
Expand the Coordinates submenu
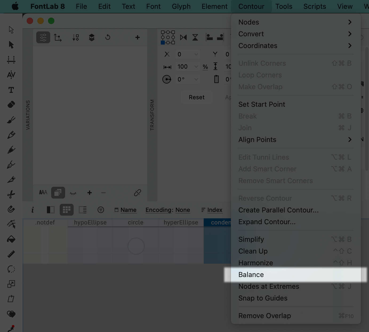[x=296, y=46]
